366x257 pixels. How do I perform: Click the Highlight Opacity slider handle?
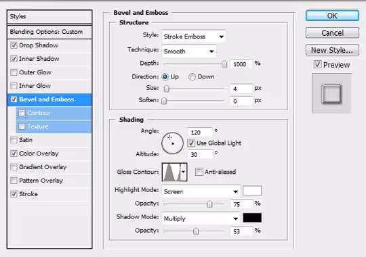point(209,204)
